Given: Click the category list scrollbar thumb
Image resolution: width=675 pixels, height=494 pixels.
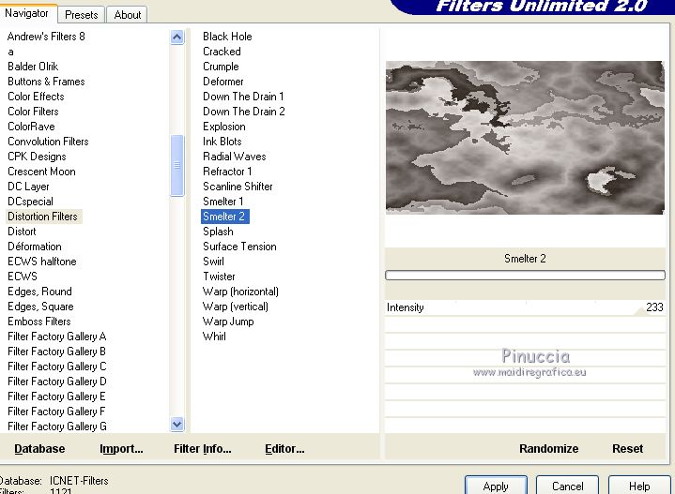Looking at the screenshot, I should pos(176,166).
